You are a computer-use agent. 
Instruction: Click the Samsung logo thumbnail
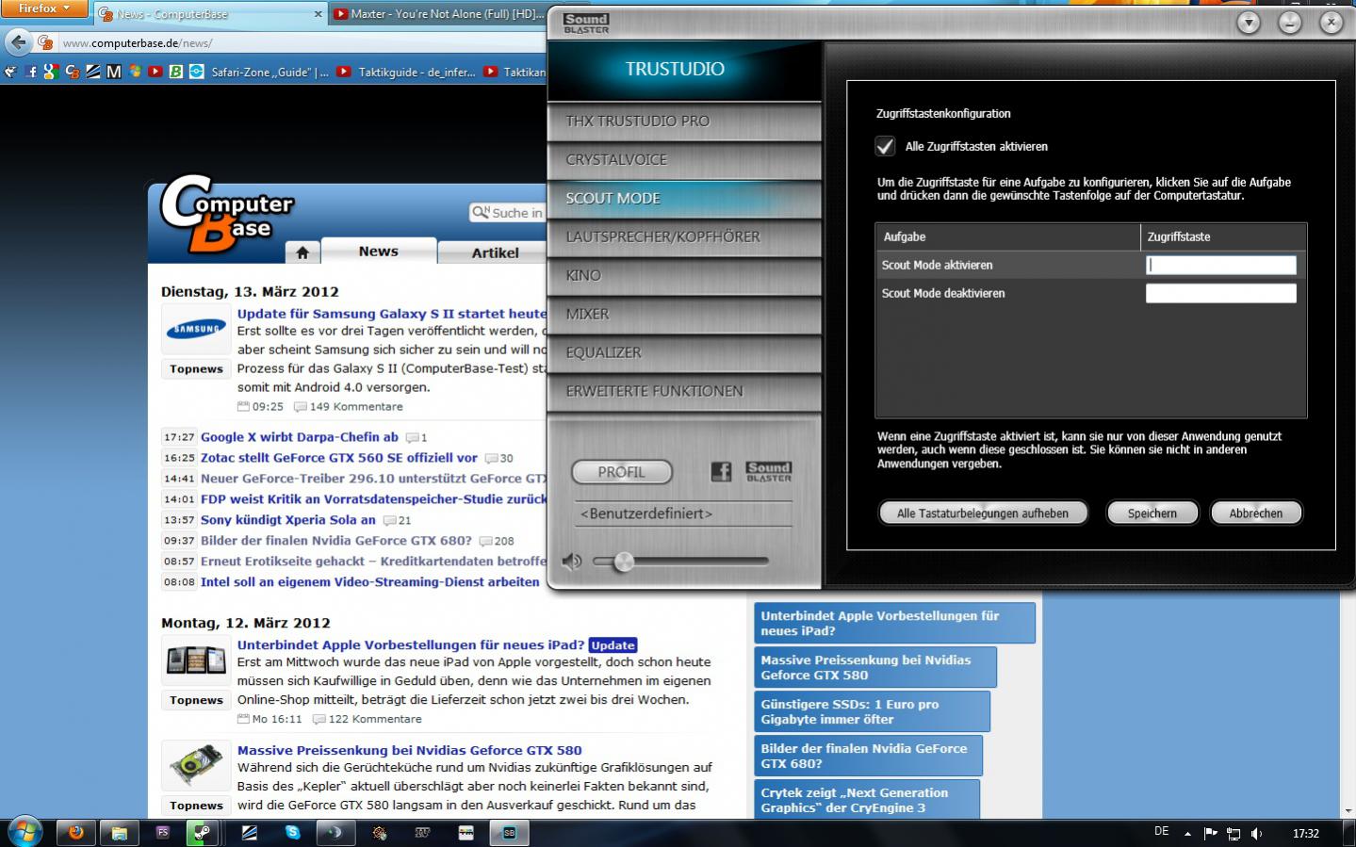click(x=196, y=330)
